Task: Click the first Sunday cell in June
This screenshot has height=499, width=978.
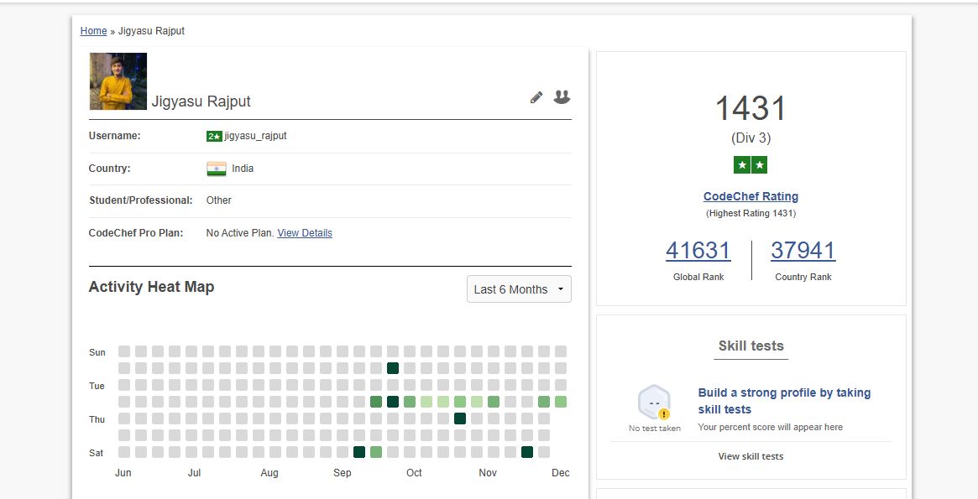Action: pyautogui.click(x=124, y=351)
